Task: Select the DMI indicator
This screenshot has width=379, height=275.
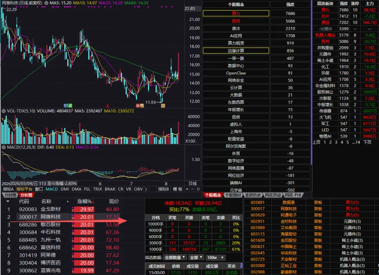Action: [65, 189]
